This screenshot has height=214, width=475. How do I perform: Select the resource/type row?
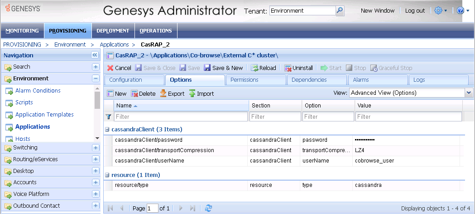(283, 185)
